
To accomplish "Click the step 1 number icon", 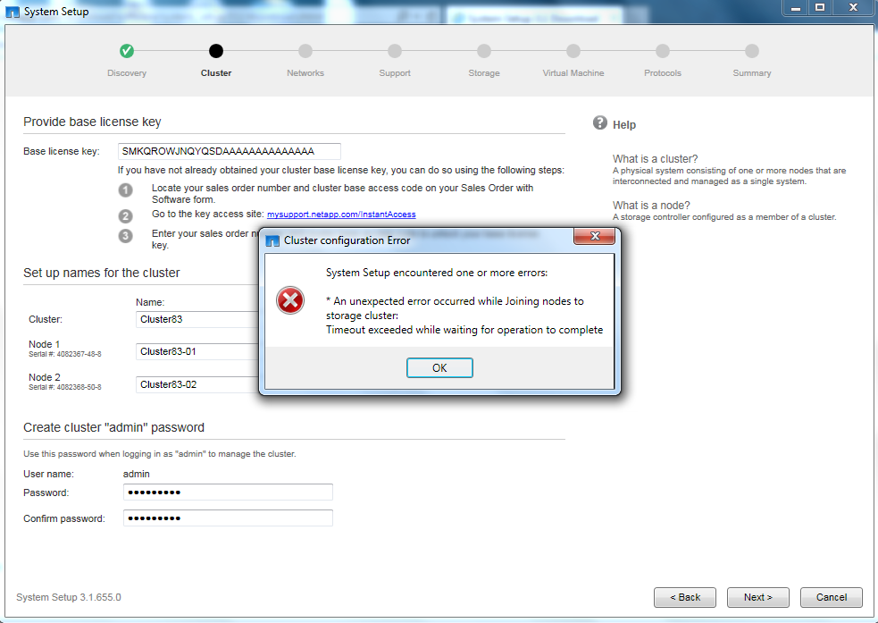I will [125, 190].
